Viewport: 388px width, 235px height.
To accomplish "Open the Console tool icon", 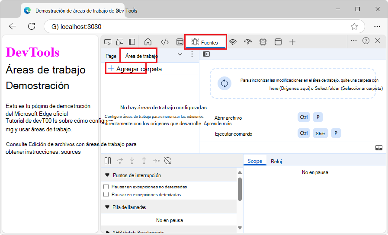I will tap(180, 42).
